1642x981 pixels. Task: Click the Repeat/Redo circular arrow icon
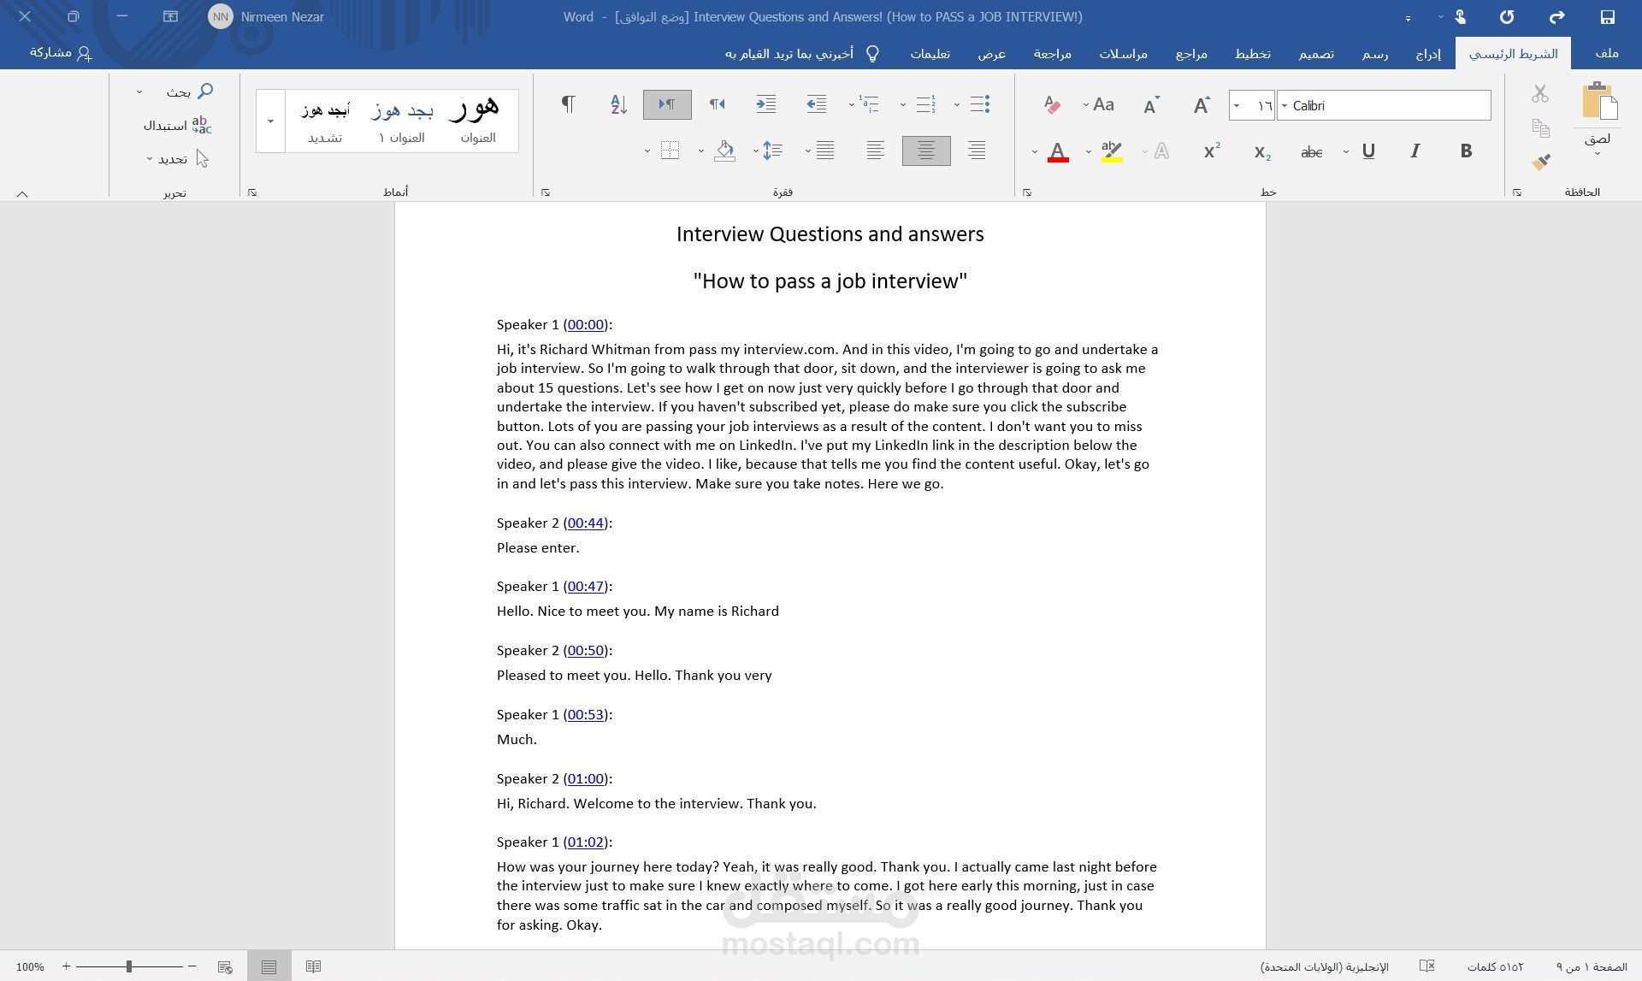point(1507,17)
